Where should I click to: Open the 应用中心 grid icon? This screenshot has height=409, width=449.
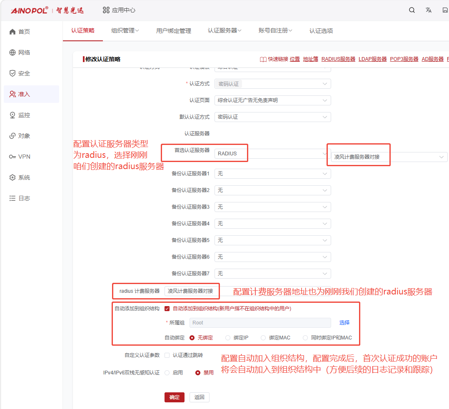[106, 10]
